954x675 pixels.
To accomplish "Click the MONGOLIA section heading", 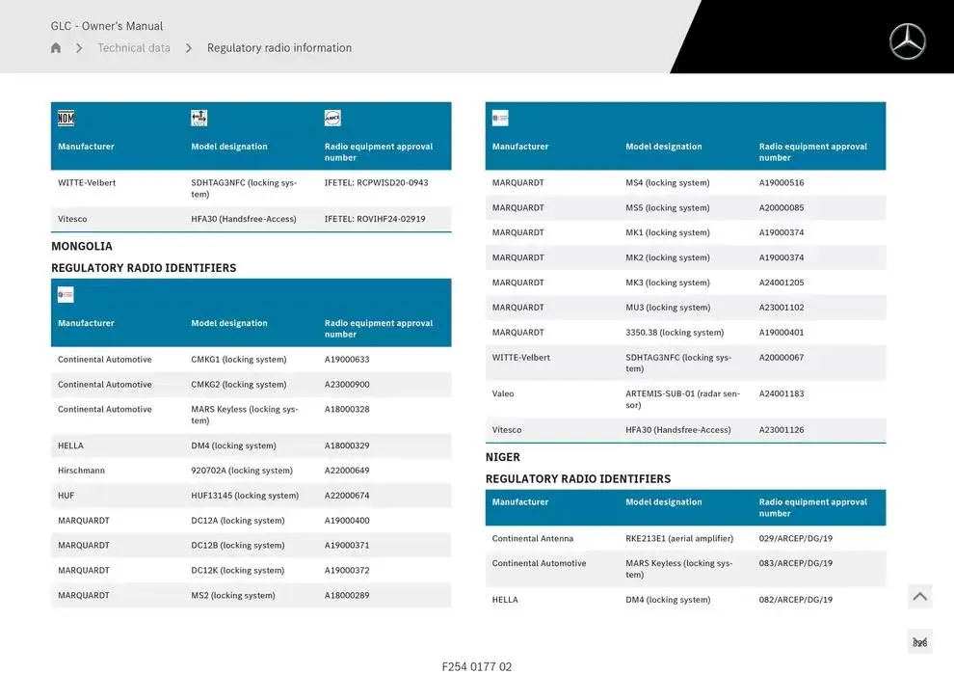I will click(82, 246).
